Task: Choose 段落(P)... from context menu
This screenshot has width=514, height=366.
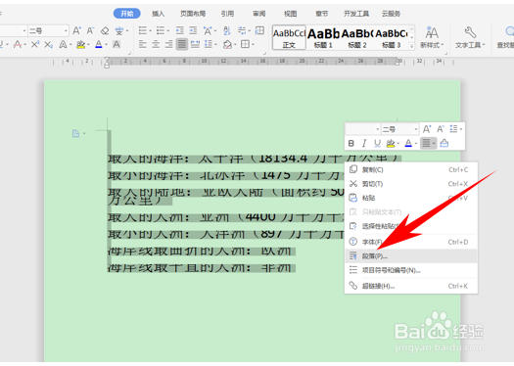Action: [411, 255]
